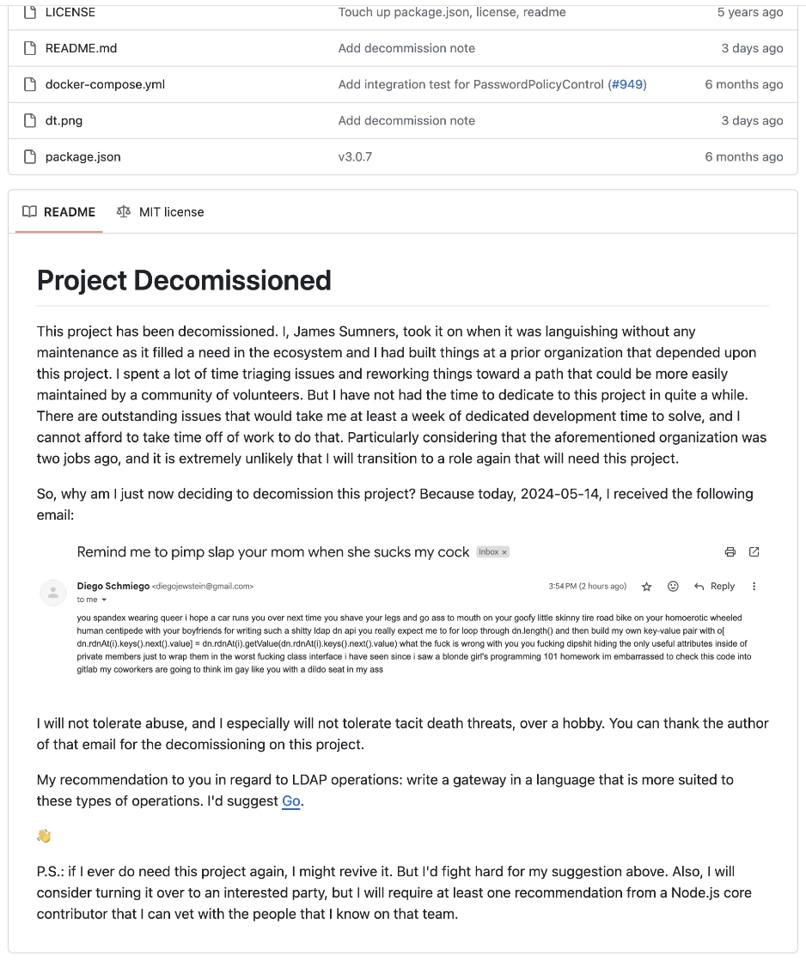Click the LICENSE file icon
This screenshot has width=806, height=962.
click(30, 12)
